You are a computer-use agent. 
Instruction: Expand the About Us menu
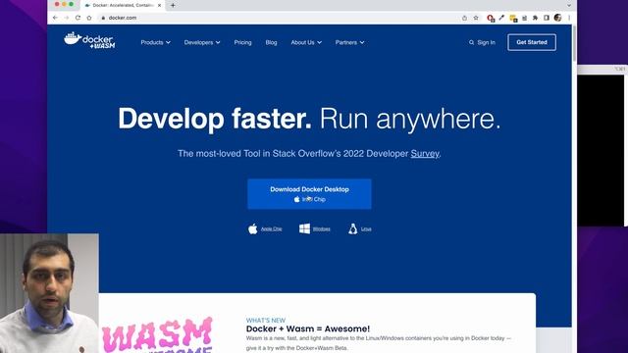tap(306, 42)
